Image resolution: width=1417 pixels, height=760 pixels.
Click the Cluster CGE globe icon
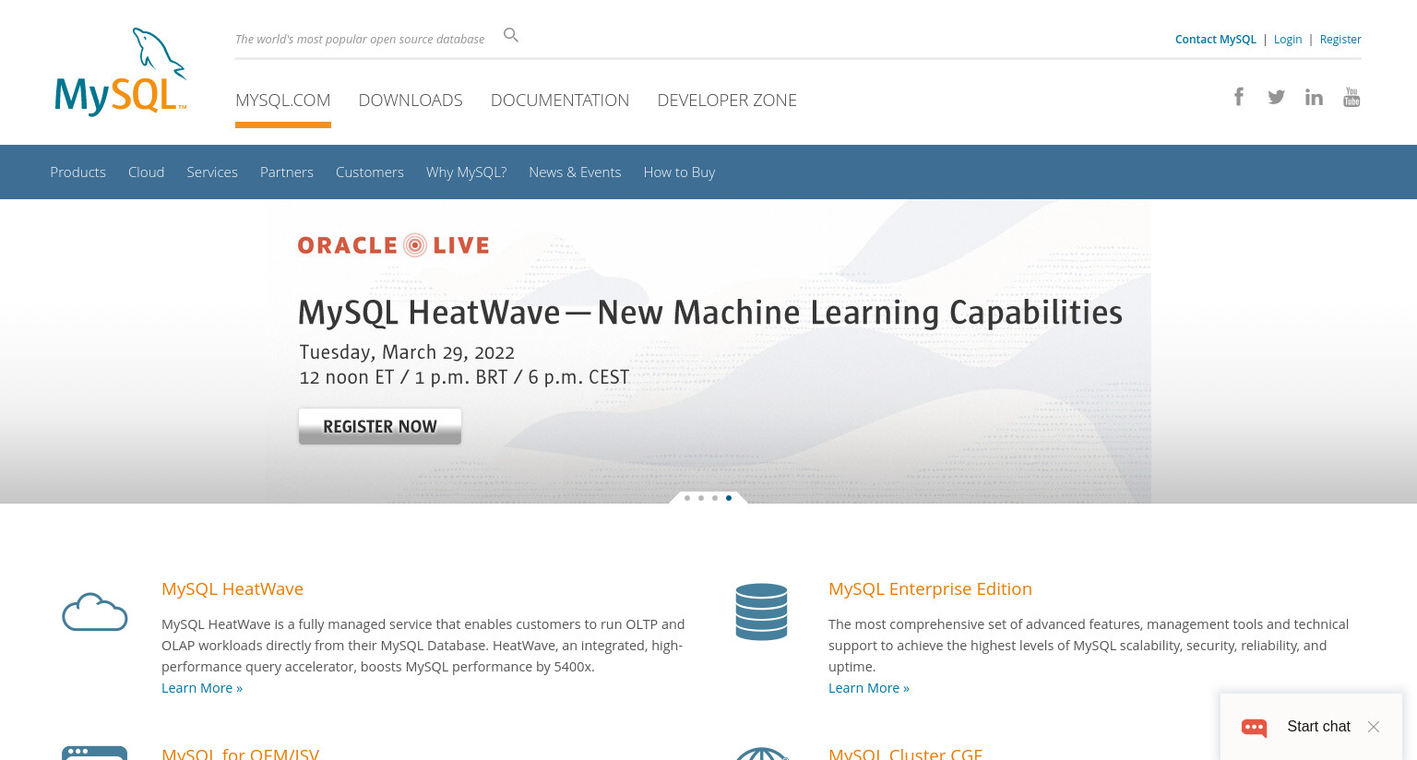[x=761, y=754]
